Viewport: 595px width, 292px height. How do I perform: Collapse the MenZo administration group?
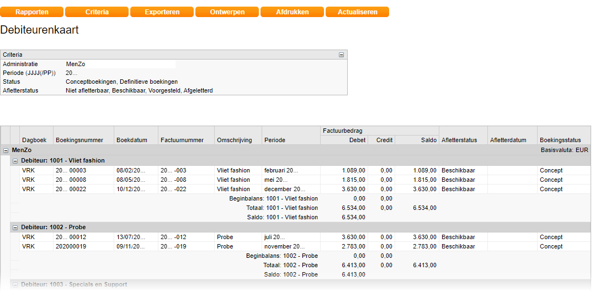[x=6, y=150]
